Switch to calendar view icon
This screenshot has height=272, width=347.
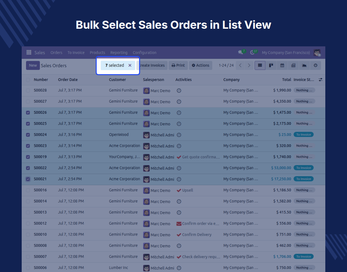pyautogui.click(x=282, y=65)
